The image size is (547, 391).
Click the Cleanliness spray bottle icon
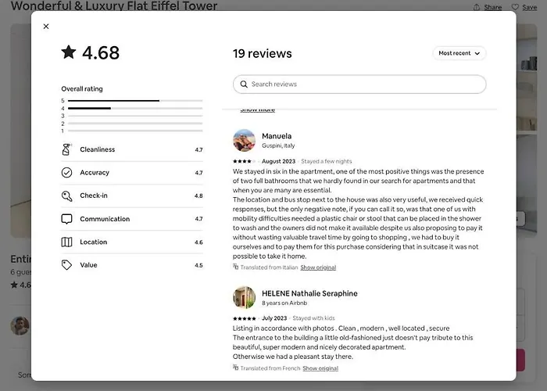point(66,149)
